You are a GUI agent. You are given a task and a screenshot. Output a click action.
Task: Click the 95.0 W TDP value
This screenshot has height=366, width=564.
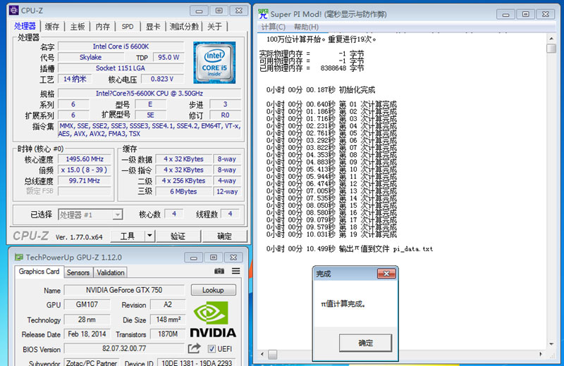pos(168,57)
